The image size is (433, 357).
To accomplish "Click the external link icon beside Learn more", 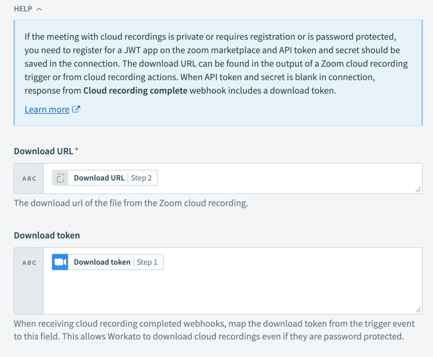I will click(76, 109).
